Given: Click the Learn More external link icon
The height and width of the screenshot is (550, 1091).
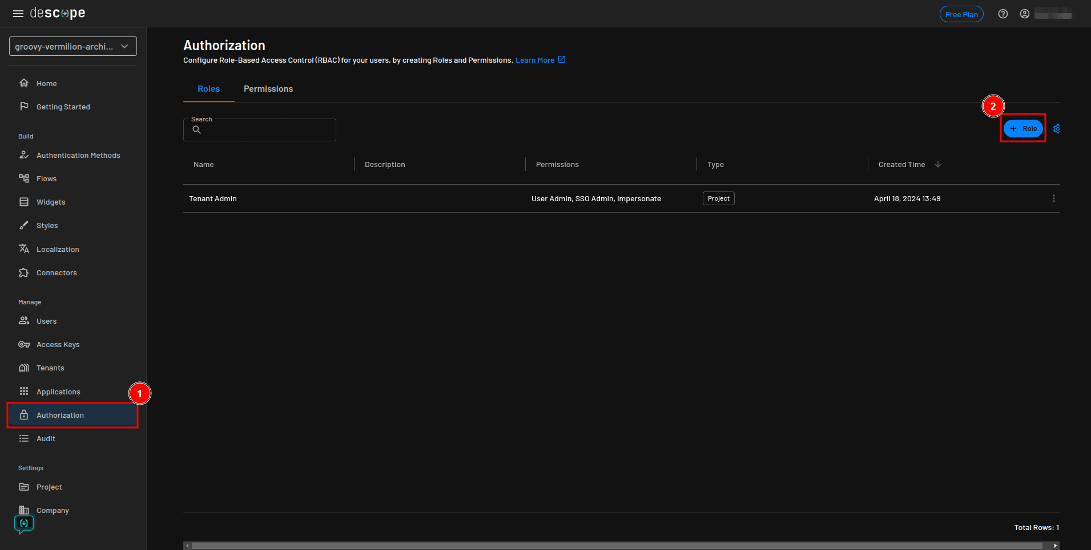Looking at the screenshot, I should [x=562, y=60].
